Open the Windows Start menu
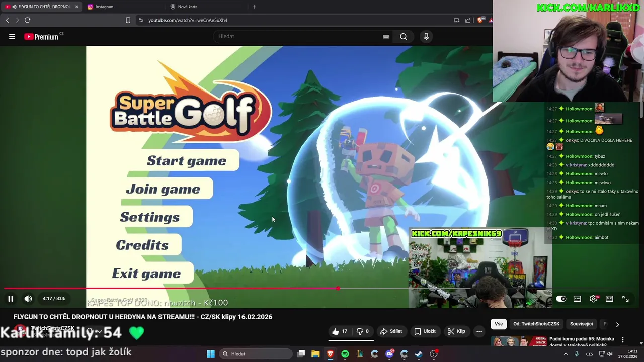The height and width of the screenshot is (362, 644). click(211, 354)
